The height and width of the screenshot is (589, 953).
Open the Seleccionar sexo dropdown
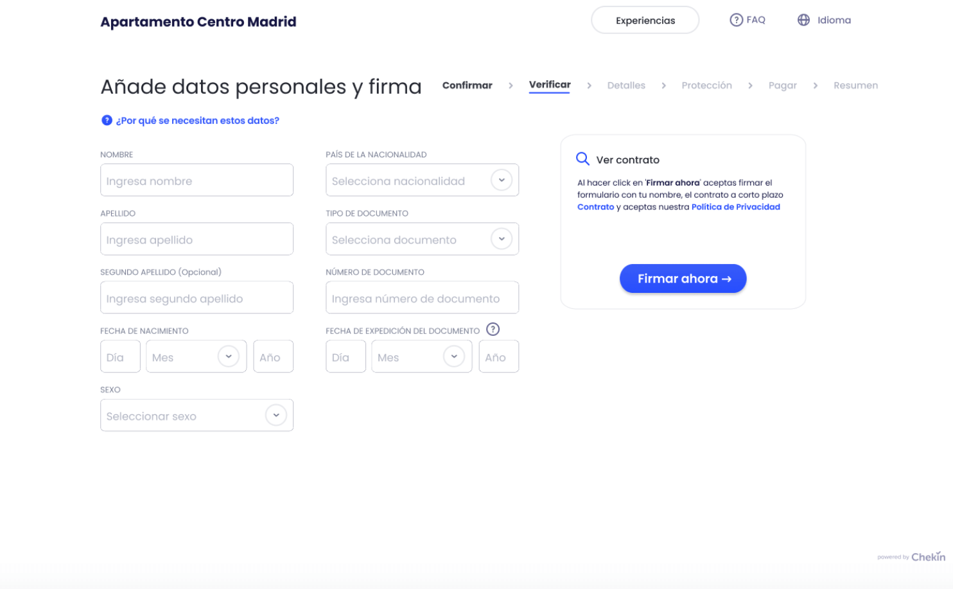coord(276,416)
